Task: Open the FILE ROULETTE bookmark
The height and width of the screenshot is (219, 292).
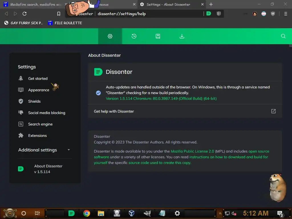Action: pos(65,23)
